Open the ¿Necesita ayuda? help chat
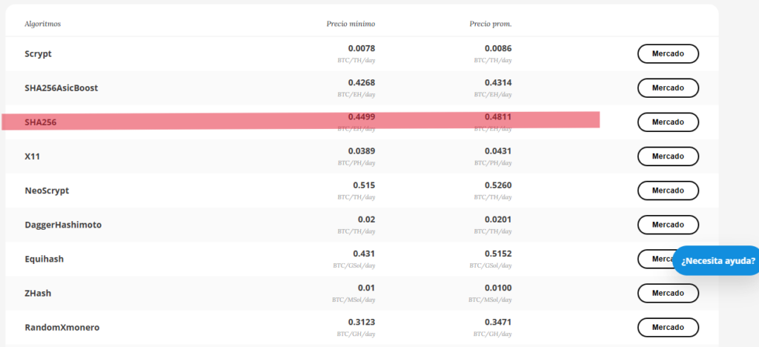Viewport: 759px width, 347px height. coord(717,261)
